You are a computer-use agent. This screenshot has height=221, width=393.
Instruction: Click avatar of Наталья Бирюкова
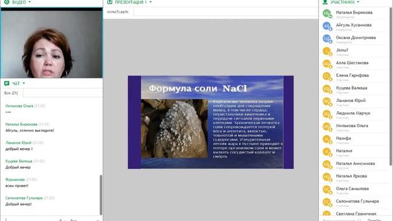point(327,14)
